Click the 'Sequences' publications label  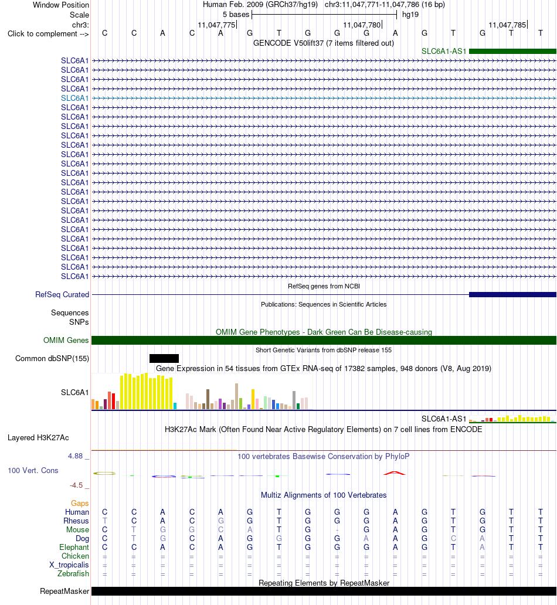point(70,313)
